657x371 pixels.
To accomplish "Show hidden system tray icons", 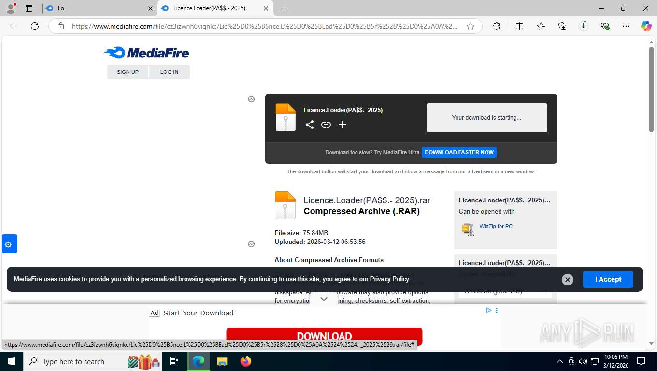I will [560, 361].
